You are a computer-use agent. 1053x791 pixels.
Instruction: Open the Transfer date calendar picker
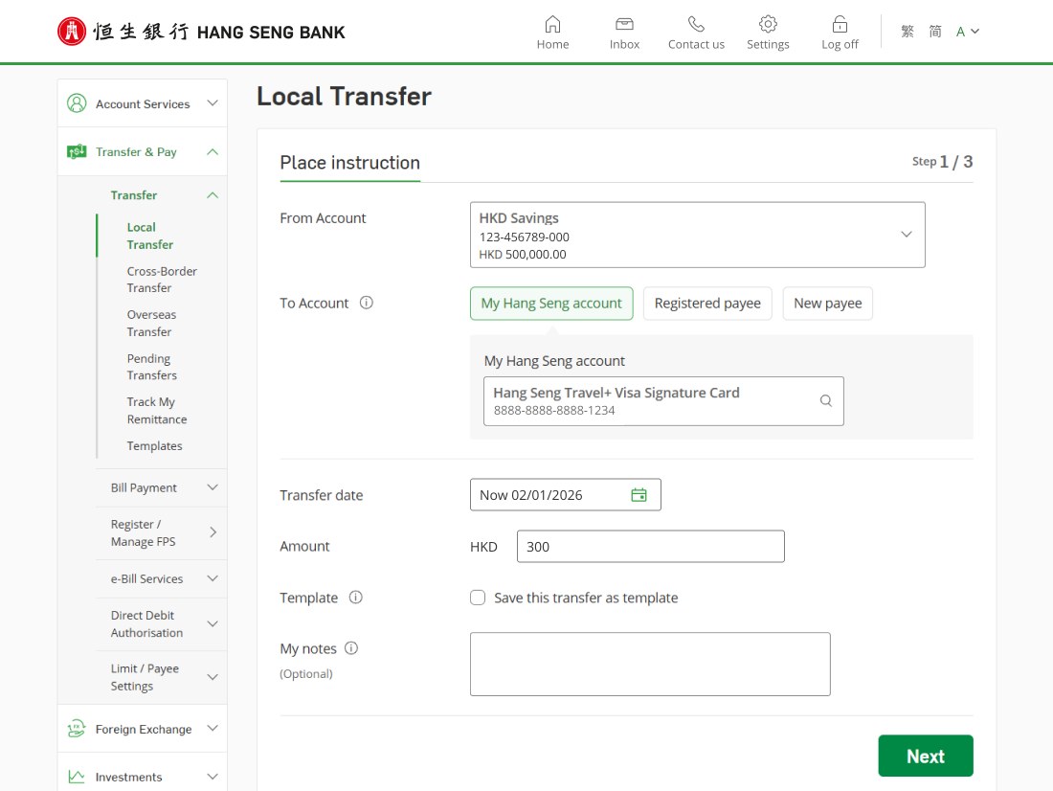[639, 494]
